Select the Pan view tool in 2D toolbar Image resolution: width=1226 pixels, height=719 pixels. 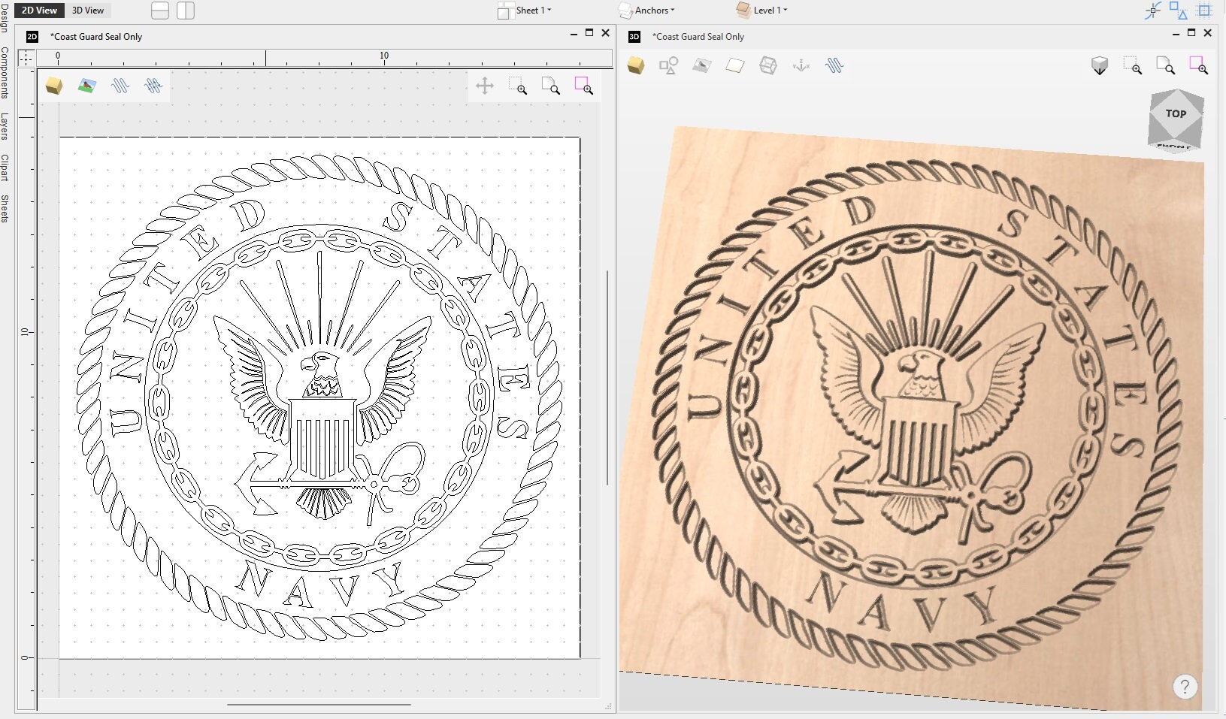486,86
